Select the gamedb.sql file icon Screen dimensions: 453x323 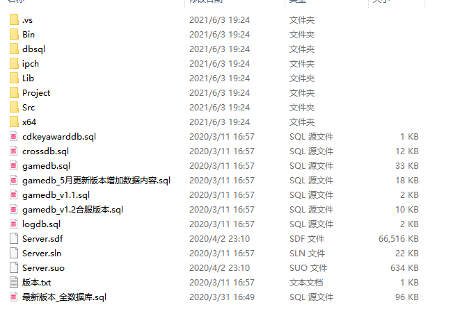tap(14, 165)
